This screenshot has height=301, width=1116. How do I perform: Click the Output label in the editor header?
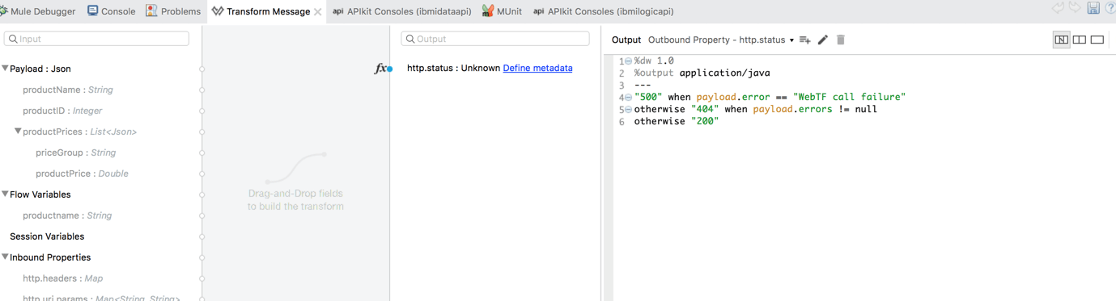(626, 40)
